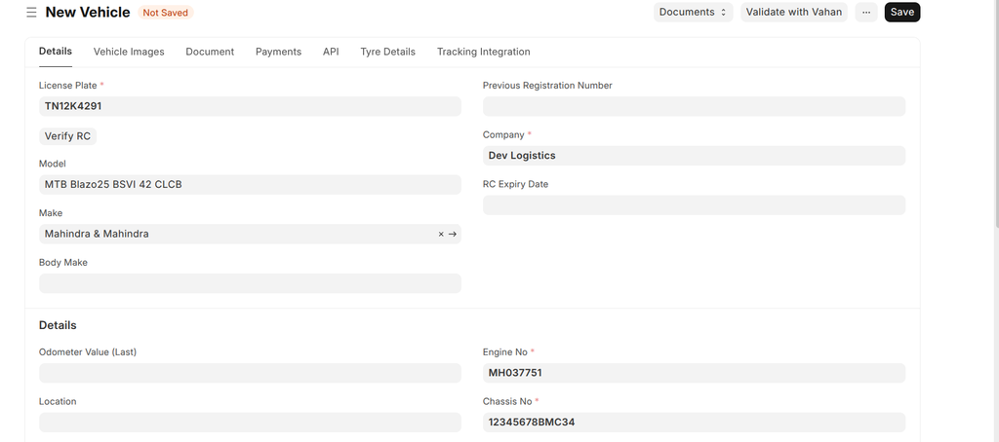Screen dimensions: 999x442
Task: Focus the RC Expiry Date field
Action: click(x=693, y=205)
